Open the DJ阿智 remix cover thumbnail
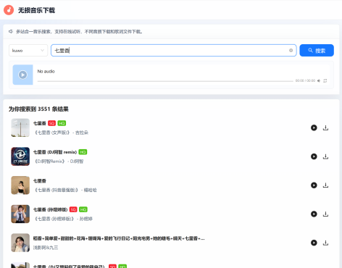The height and width of the screenshot is (268, 342). (x=20, y=156)
